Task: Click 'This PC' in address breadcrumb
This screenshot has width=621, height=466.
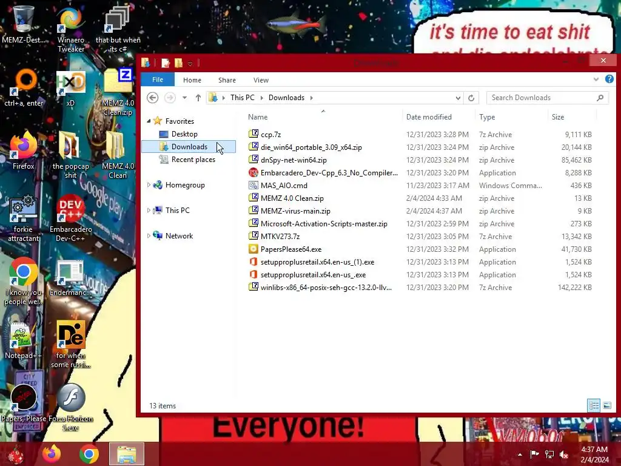Action: (x=243, y=98)
